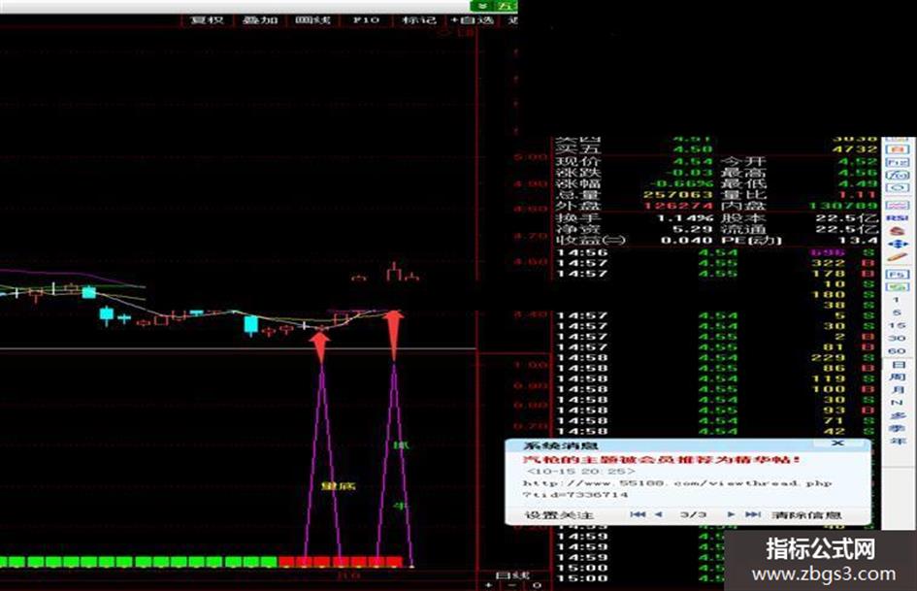Click the circle box icon below Zo

[898, 188]
